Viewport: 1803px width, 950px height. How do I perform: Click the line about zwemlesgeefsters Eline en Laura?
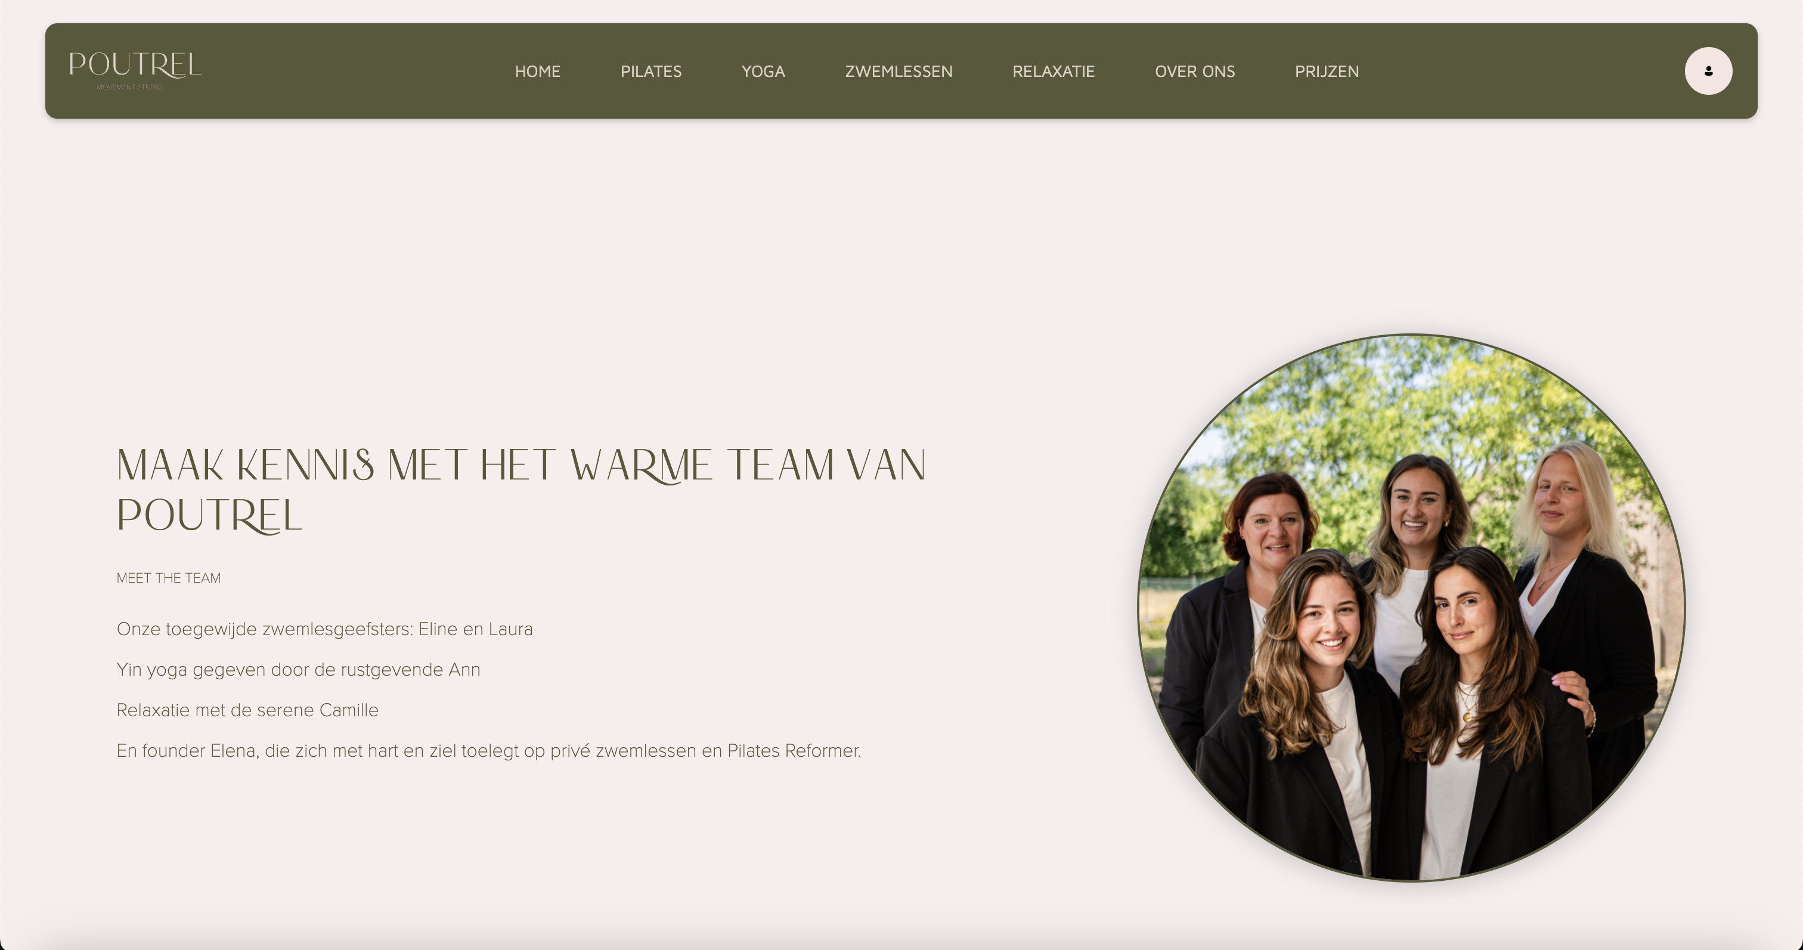[x=325, y=629]
